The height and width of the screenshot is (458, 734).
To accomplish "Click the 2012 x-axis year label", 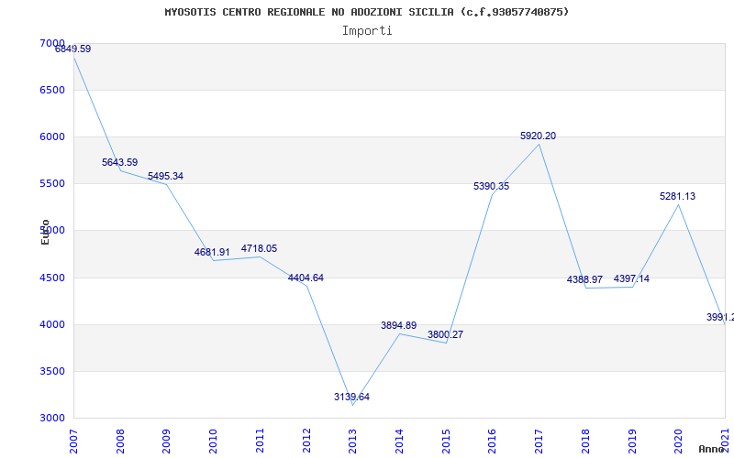I will [306, 442].
